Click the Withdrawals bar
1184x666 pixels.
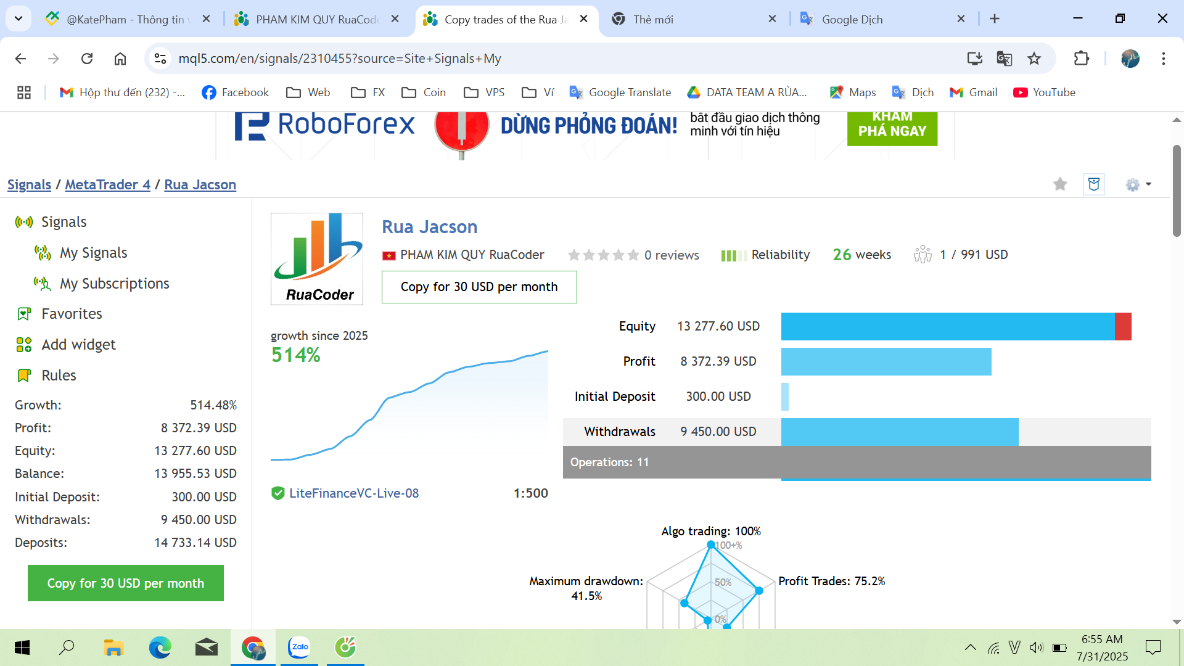point(900,432)
